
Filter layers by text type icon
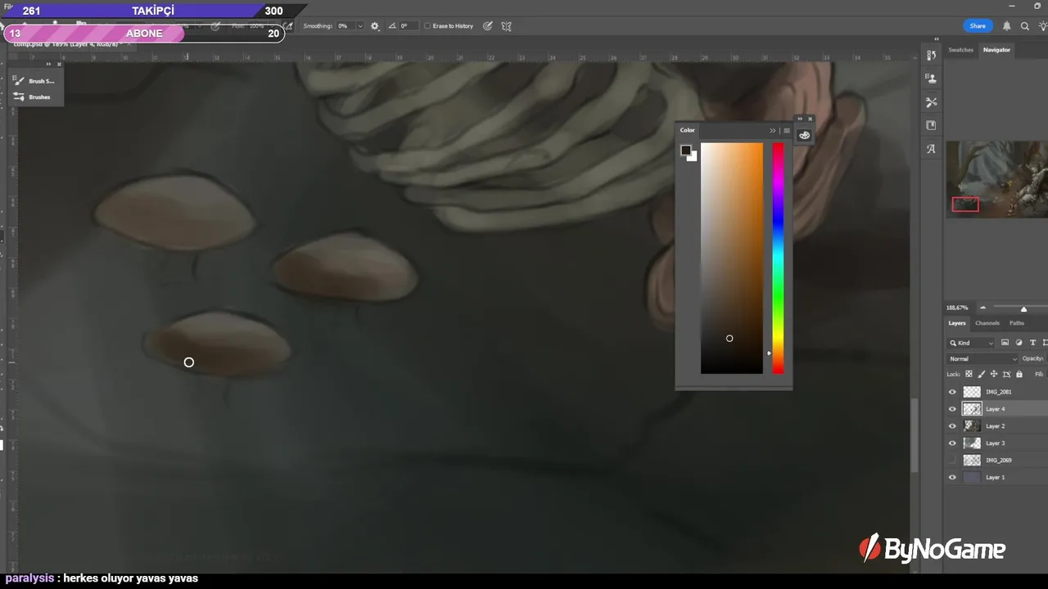(1032, 343)
